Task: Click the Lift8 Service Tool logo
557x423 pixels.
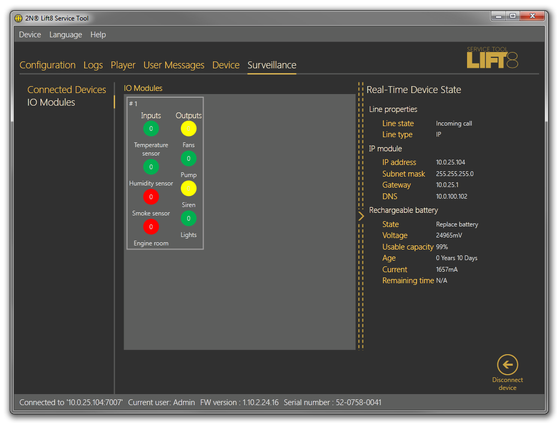Action: click(x=492, y=58)
